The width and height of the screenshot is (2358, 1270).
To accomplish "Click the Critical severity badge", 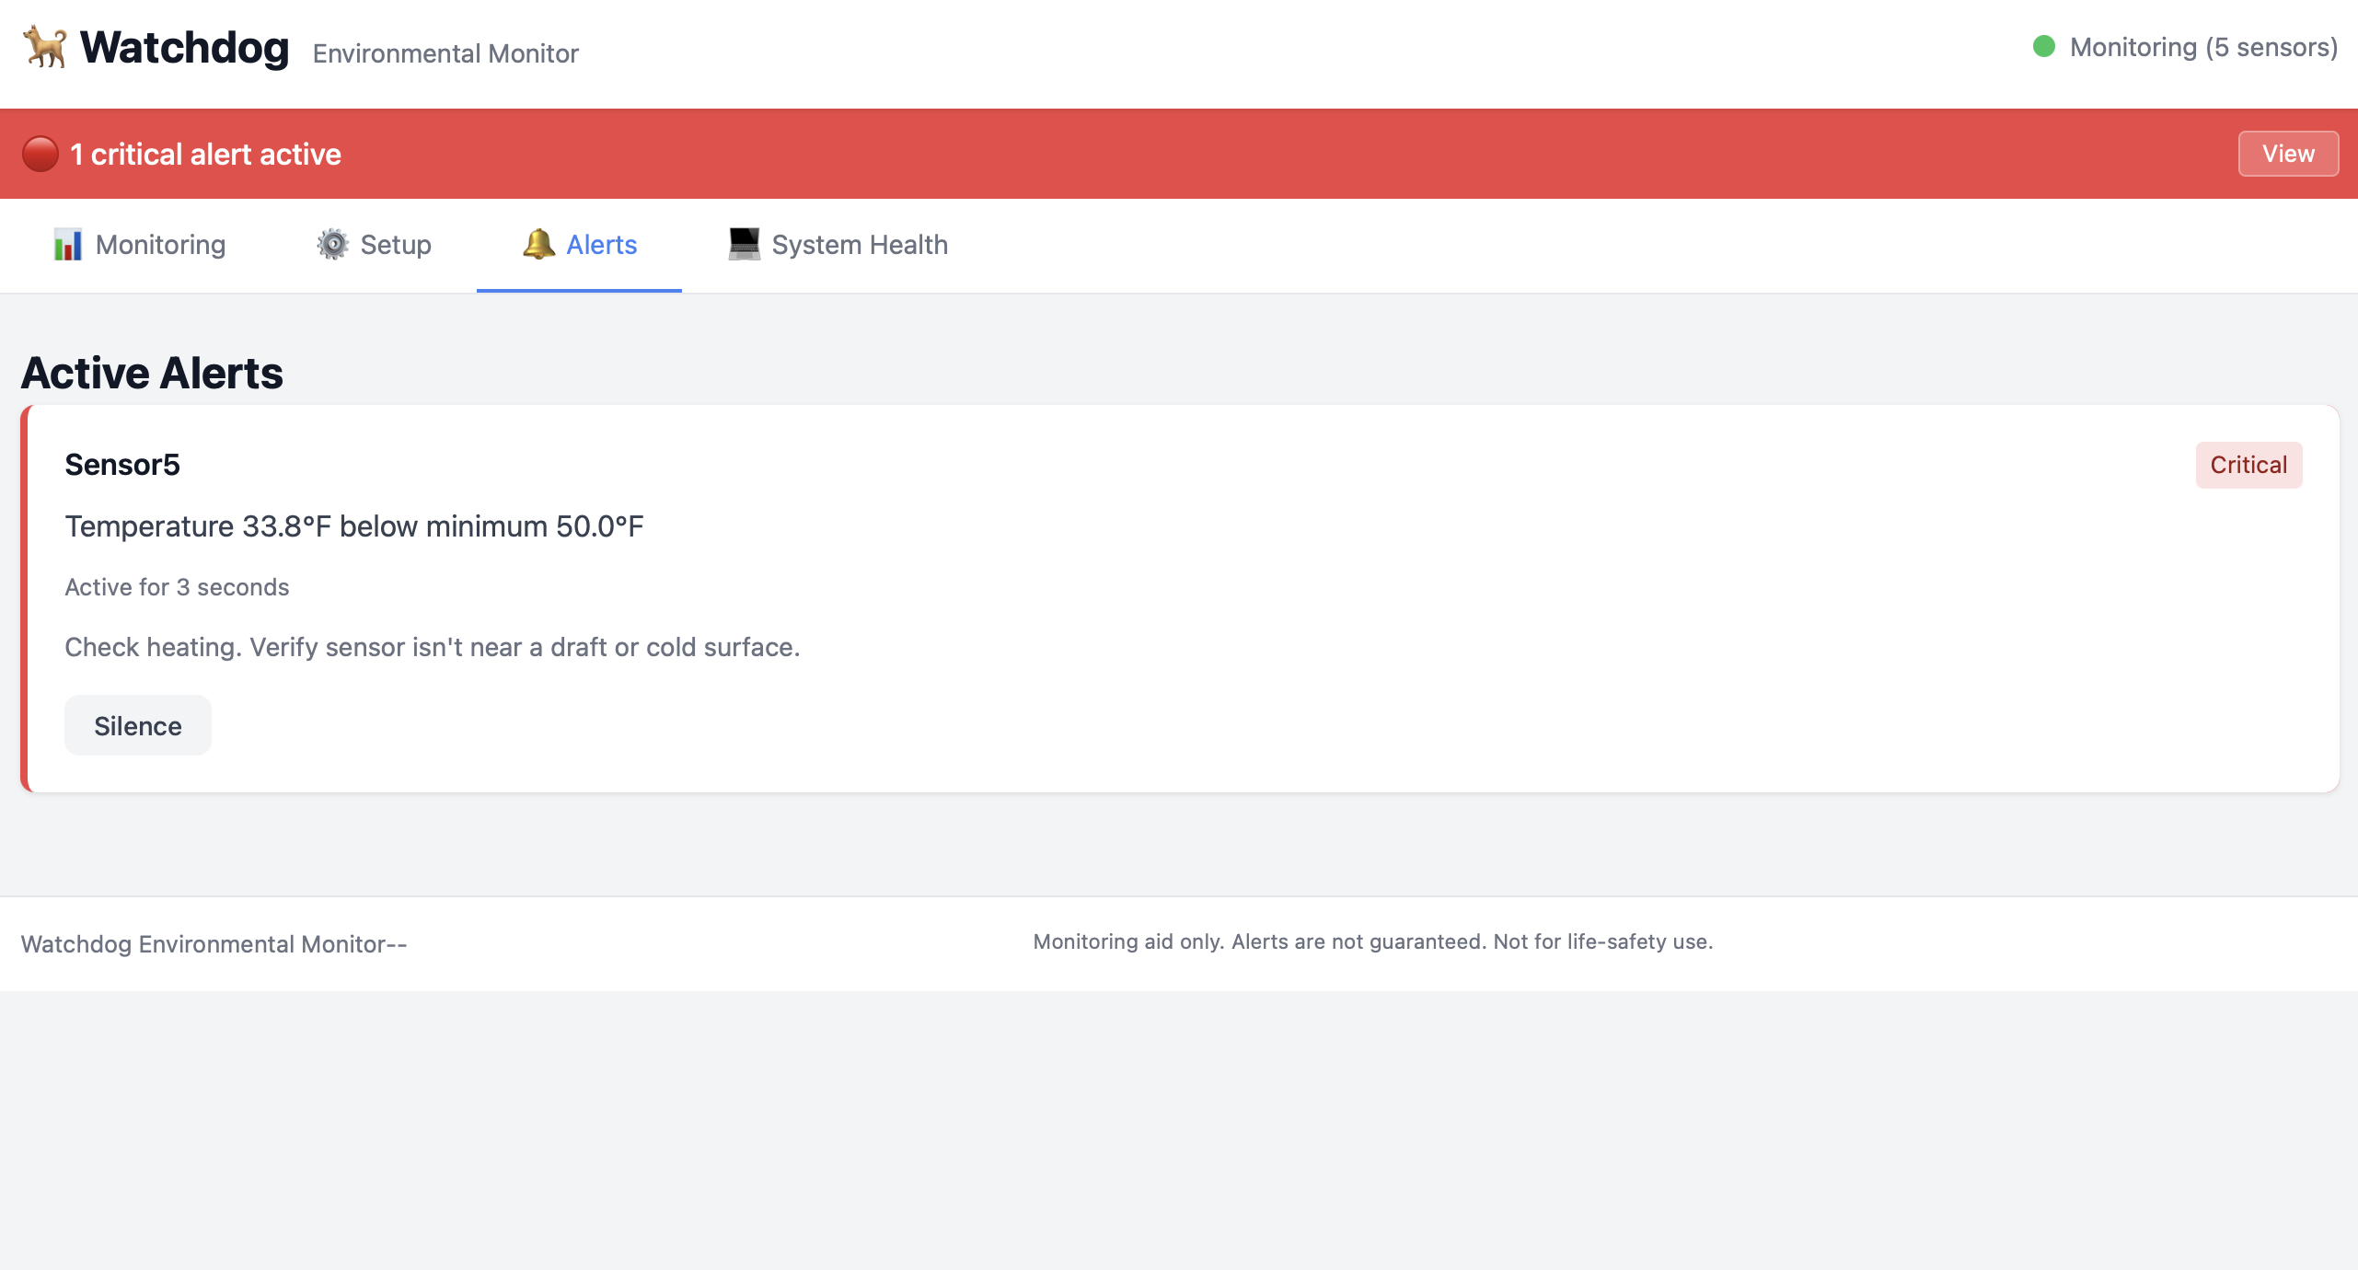I will (x=2248, y=465).
